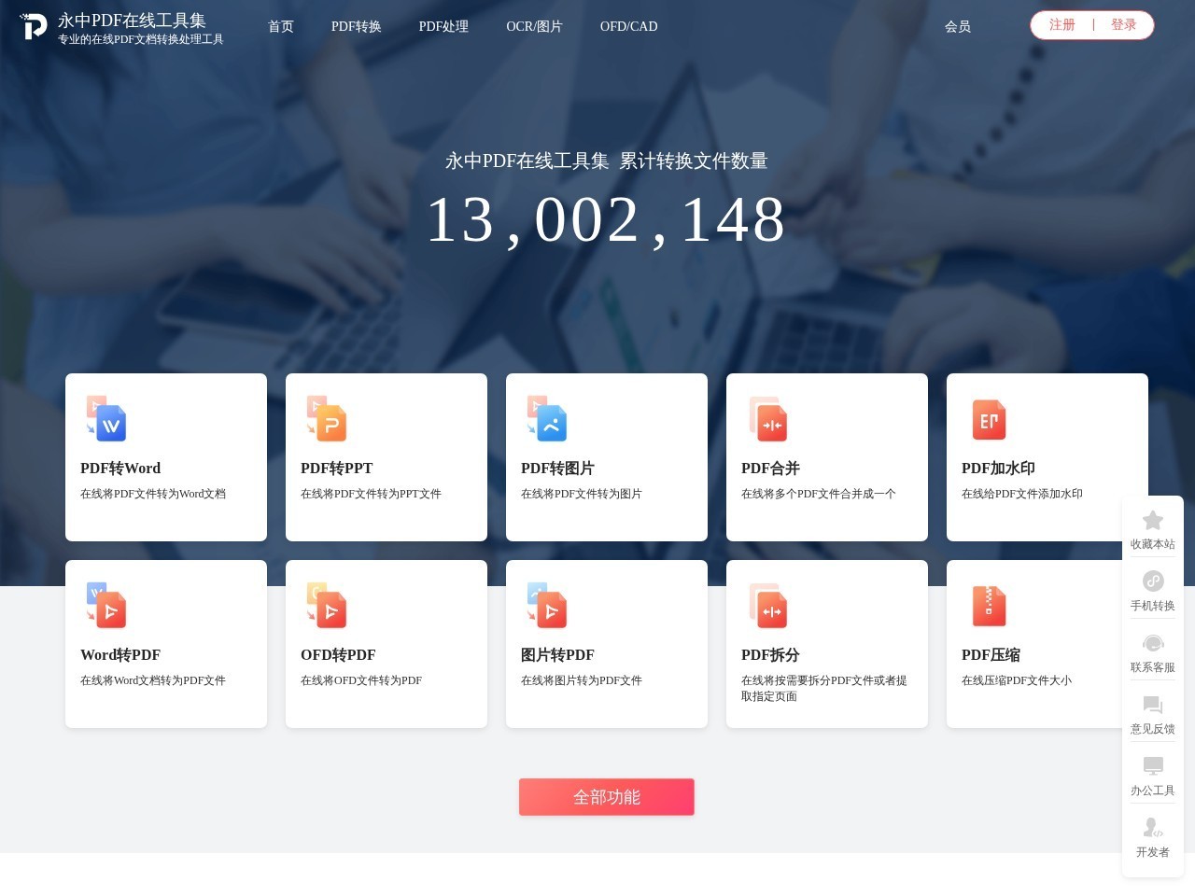
Task: Click the PDF转PPT card title
Action: 336,469
